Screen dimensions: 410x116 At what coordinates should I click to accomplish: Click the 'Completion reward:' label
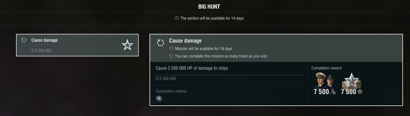(327, 68)
